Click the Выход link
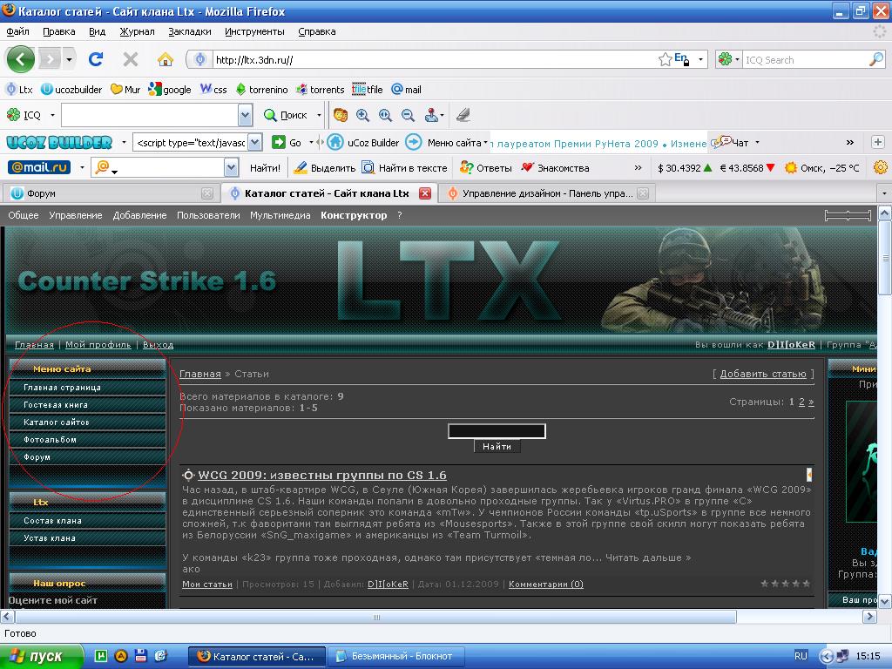 click(158, 344)
